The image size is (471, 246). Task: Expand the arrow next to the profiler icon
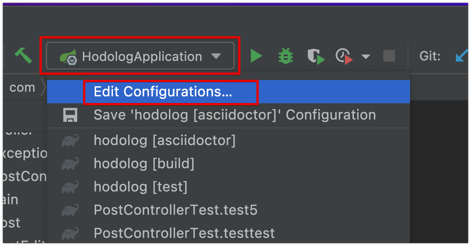366,57
